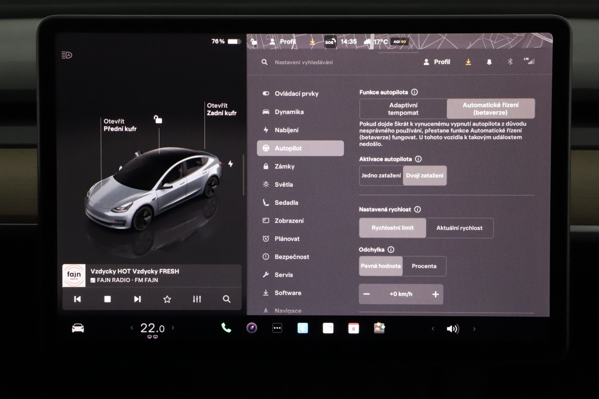The height and width of the screenshot is (399, 599).
Task: Tap the car unlock padlock icon
Action: point(158,119)
